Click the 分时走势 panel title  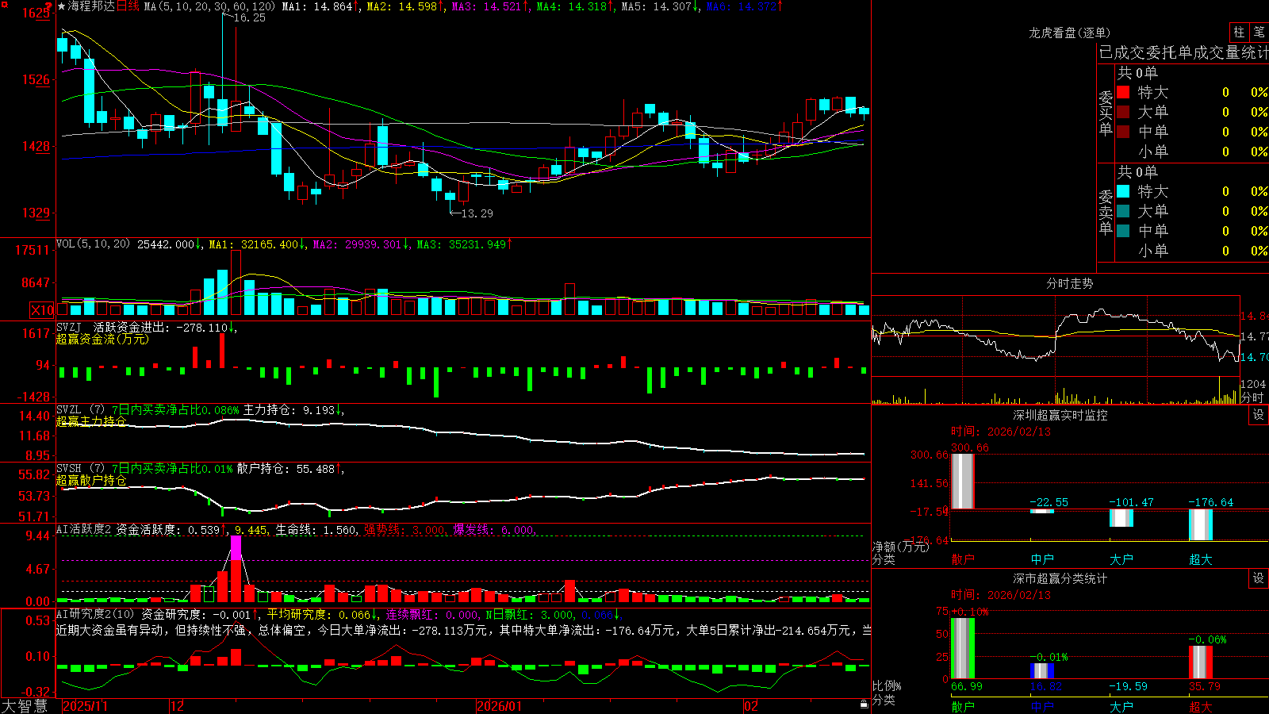[1069, 283]
